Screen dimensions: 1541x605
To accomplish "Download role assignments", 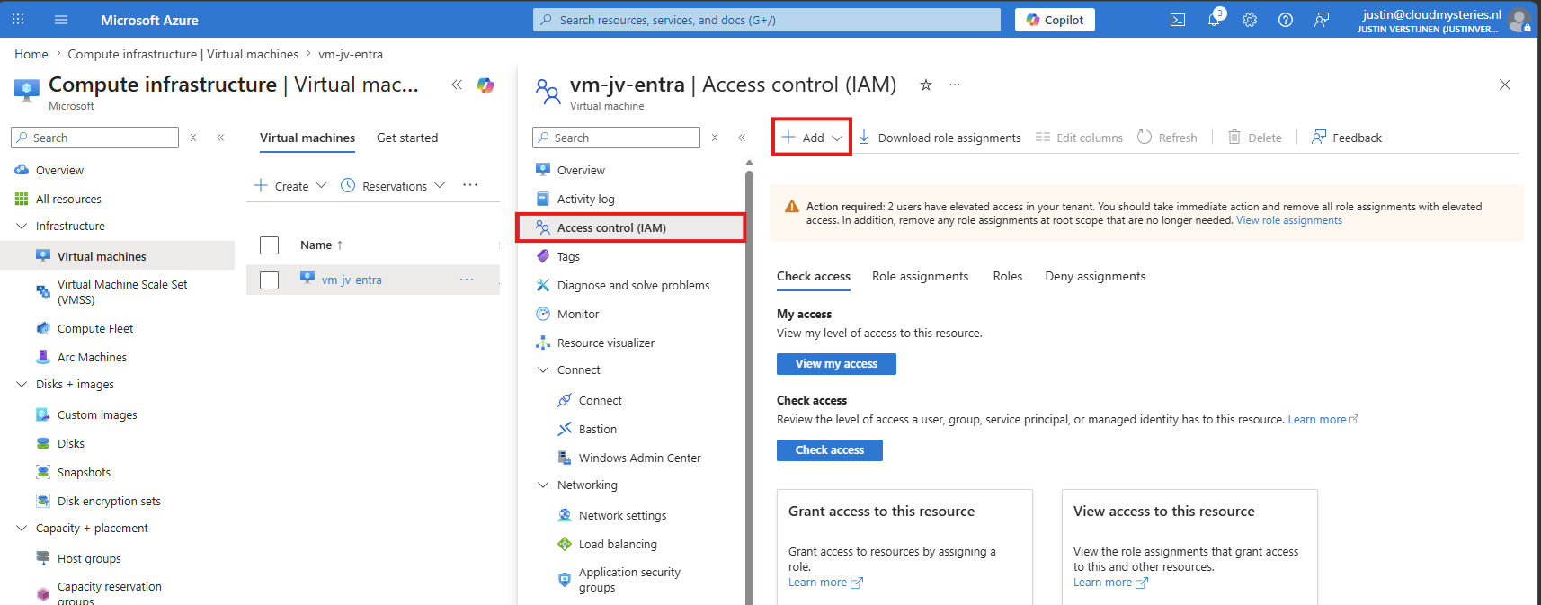I will pyautogui.click(x=940, y=138).
